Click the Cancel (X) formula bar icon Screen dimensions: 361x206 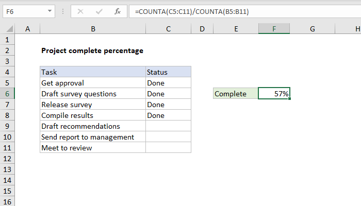pyautogui.click(x=81, y=11)
